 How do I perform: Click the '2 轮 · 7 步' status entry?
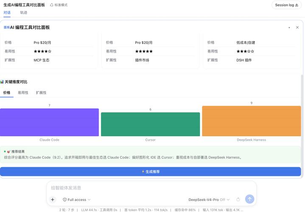(67, 210)
